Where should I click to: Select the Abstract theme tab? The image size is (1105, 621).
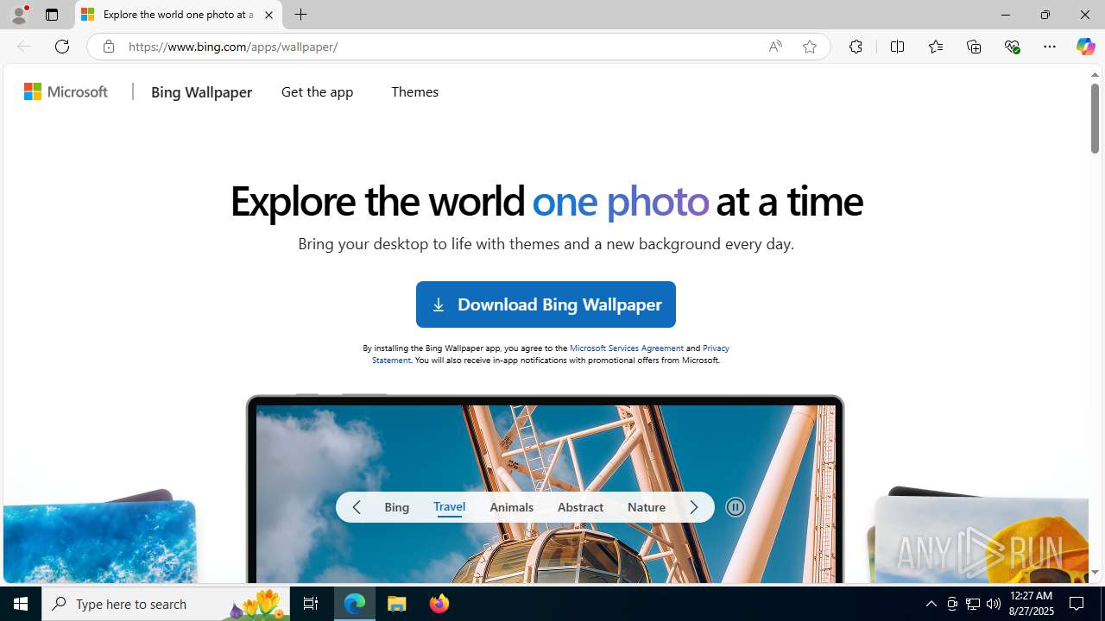tap(580, 507)
